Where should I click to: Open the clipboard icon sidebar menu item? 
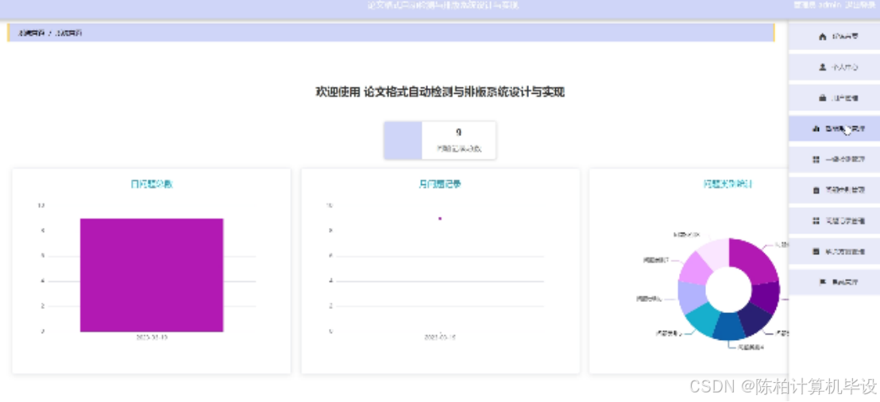(x=835, y=191)
